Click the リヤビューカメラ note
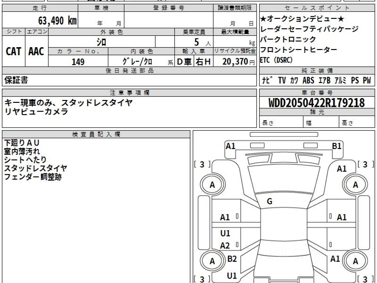Viewport: 377px width, 283px height. coord(36,111)
